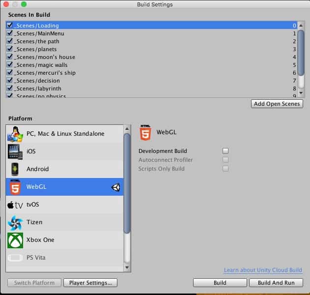Screen dimensions: 310x295
Task: Select the Tizen platform label
Action: tap(34, 222)
